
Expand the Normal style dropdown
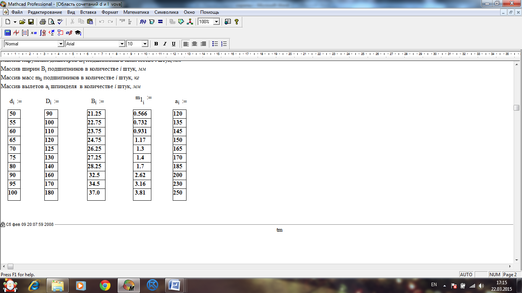click(x=60, y=44)
